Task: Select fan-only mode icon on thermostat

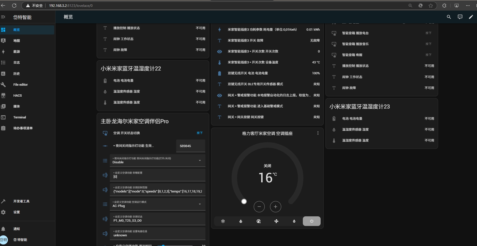Action: (x=276, y=221)
